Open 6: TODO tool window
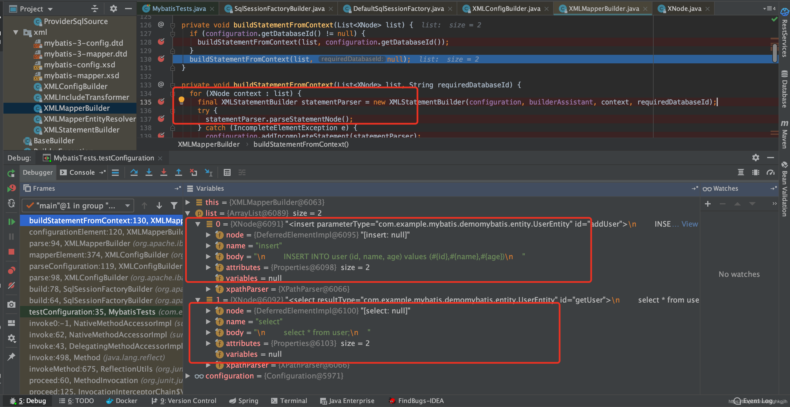790x407 pixels. pyautogui.click(x=76, y=400)
